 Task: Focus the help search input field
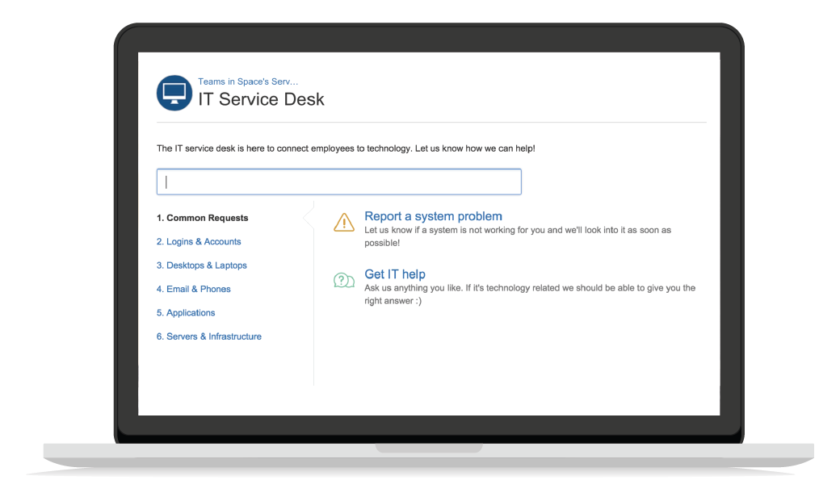coord(339,182)
